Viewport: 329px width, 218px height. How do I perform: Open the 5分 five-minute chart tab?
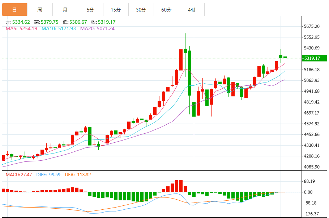coord(90,10)
